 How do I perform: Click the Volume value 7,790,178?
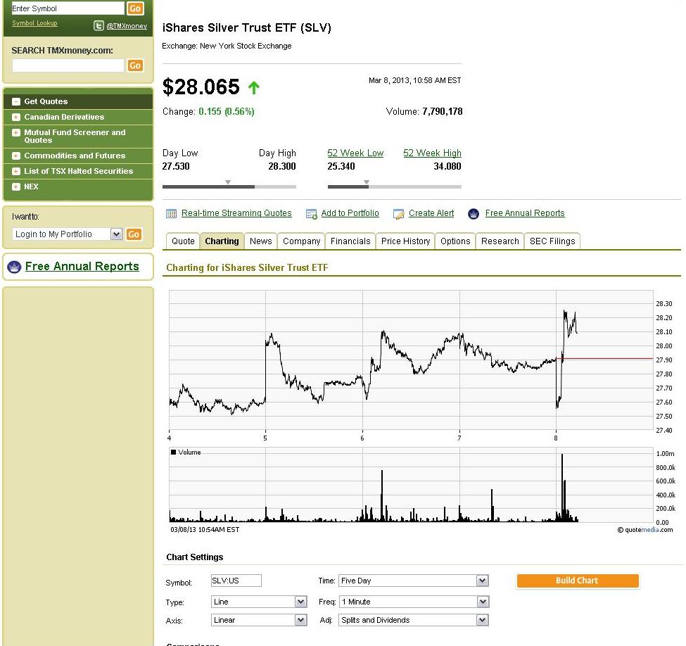point(443,112)
